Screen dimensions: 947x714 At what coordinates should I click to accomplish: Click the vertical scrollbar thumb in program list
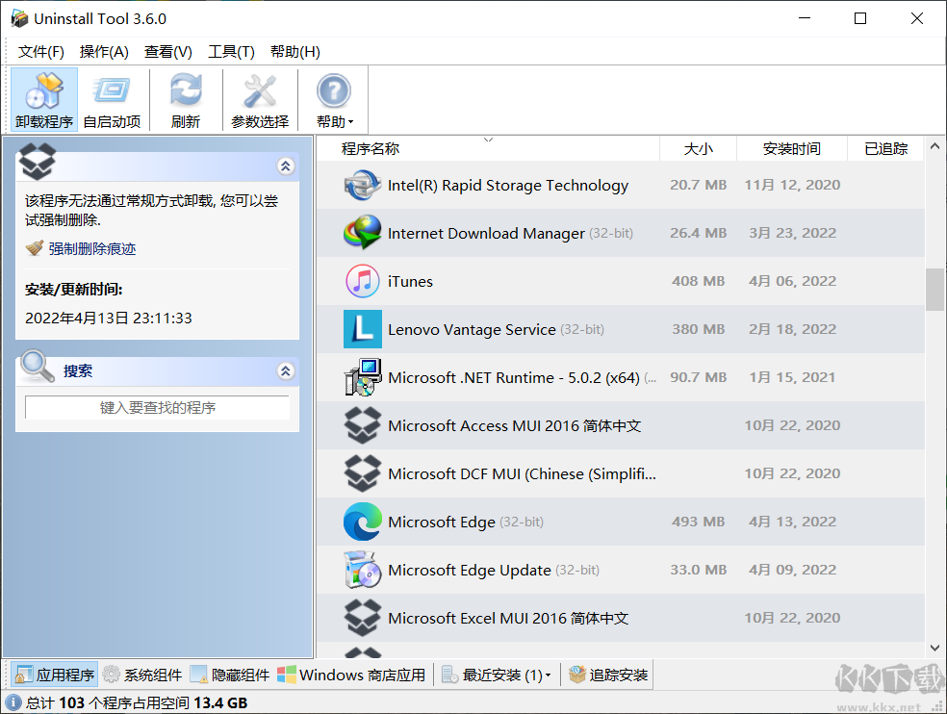coord(934,290)
